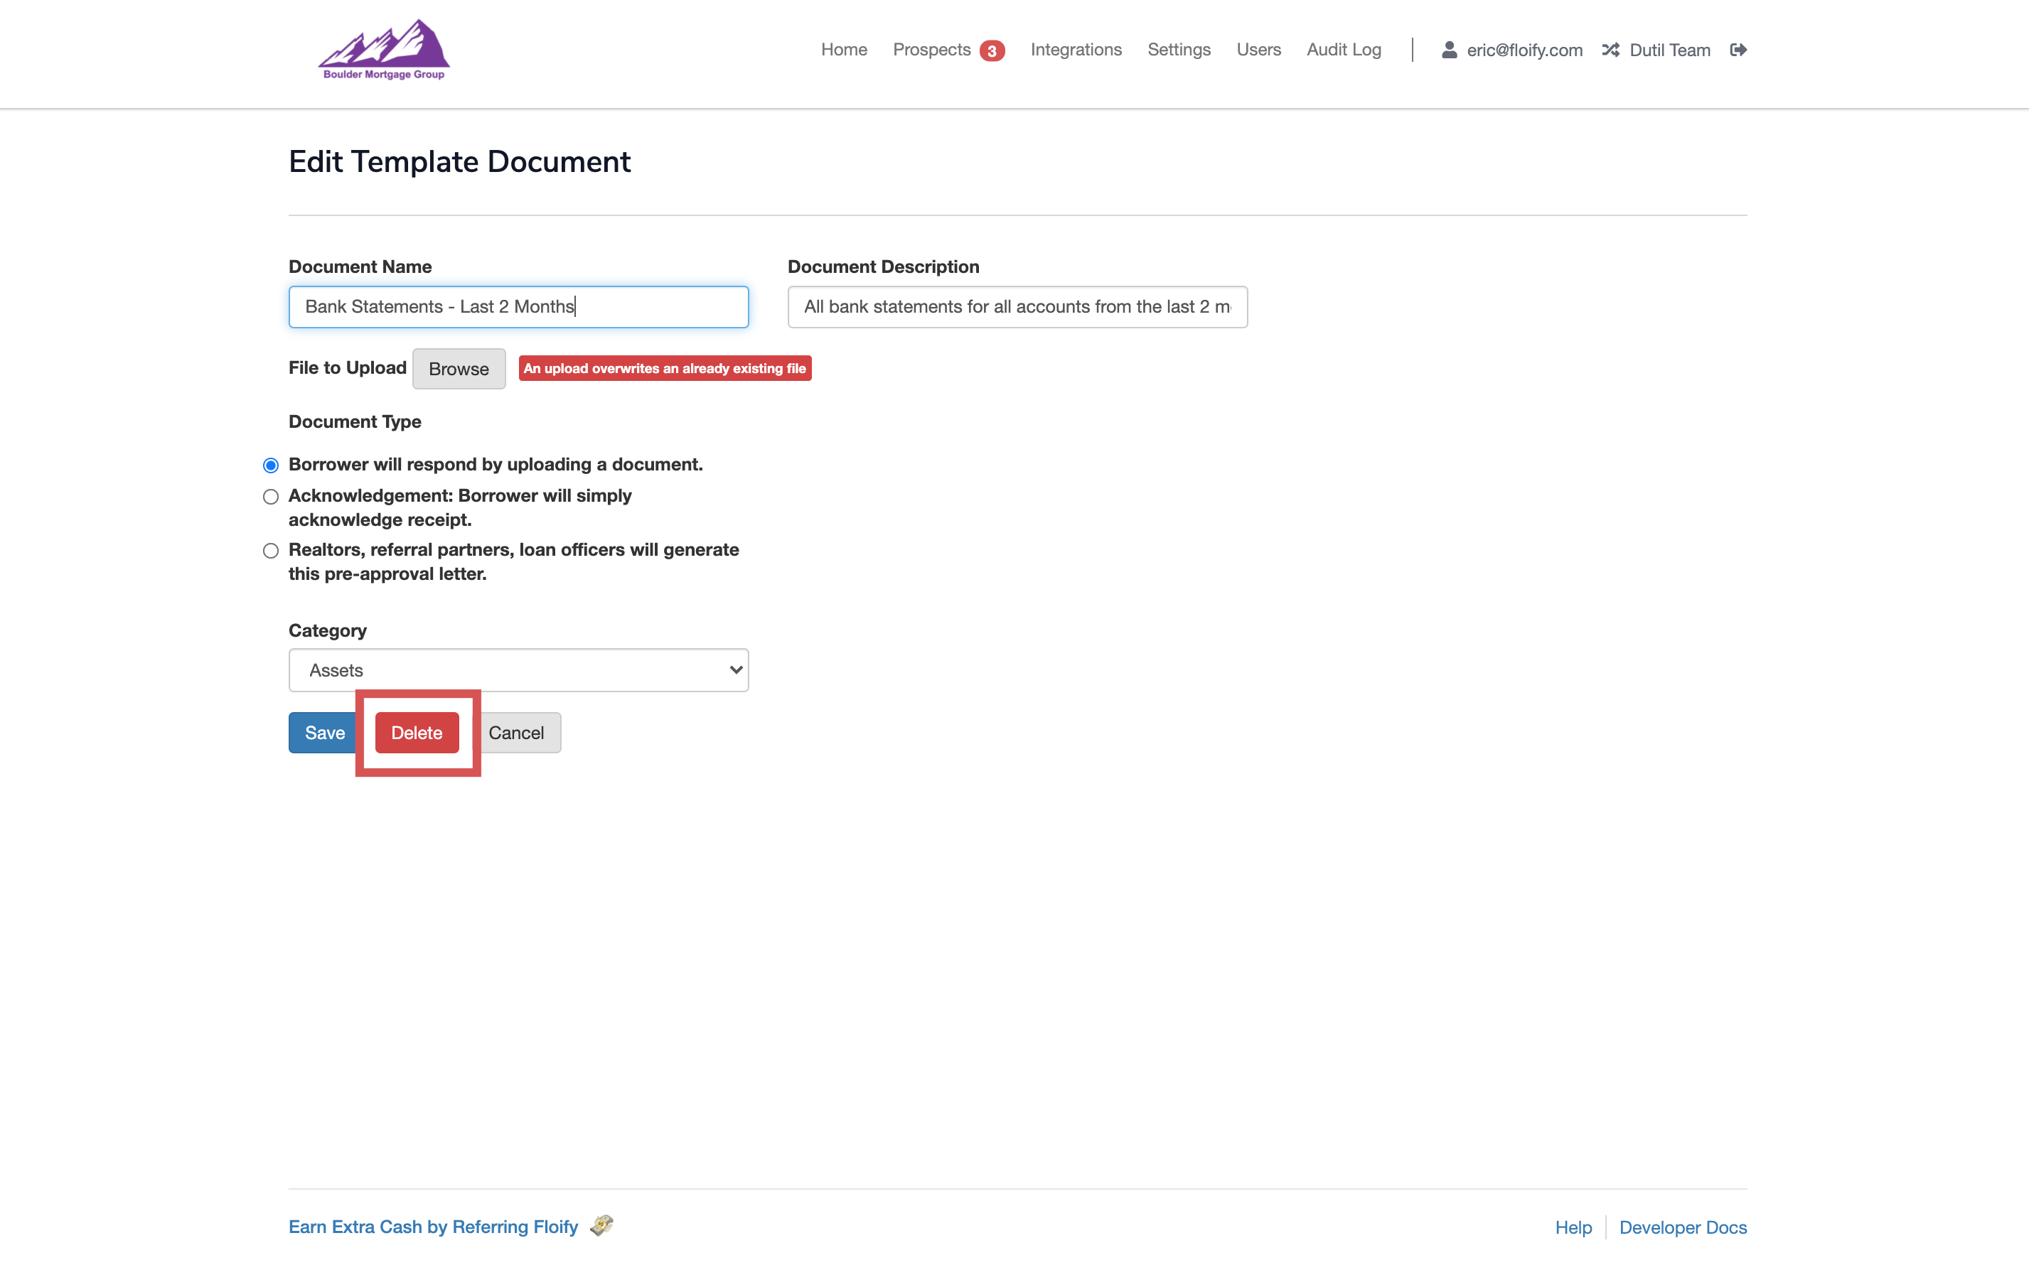Image resolution: width=2029 pixels, height=1265 pixels.
Task: Open the Integrations menu item
Action: click(x=1076, y=50)
